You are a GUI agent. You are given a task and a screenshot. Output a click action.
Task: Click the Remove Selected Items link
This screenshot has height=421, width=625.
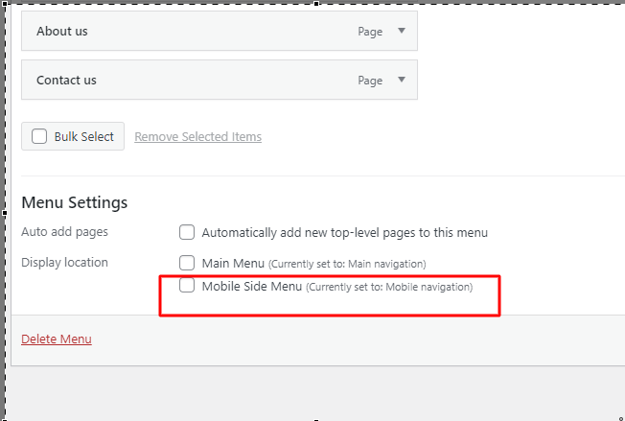197,137
